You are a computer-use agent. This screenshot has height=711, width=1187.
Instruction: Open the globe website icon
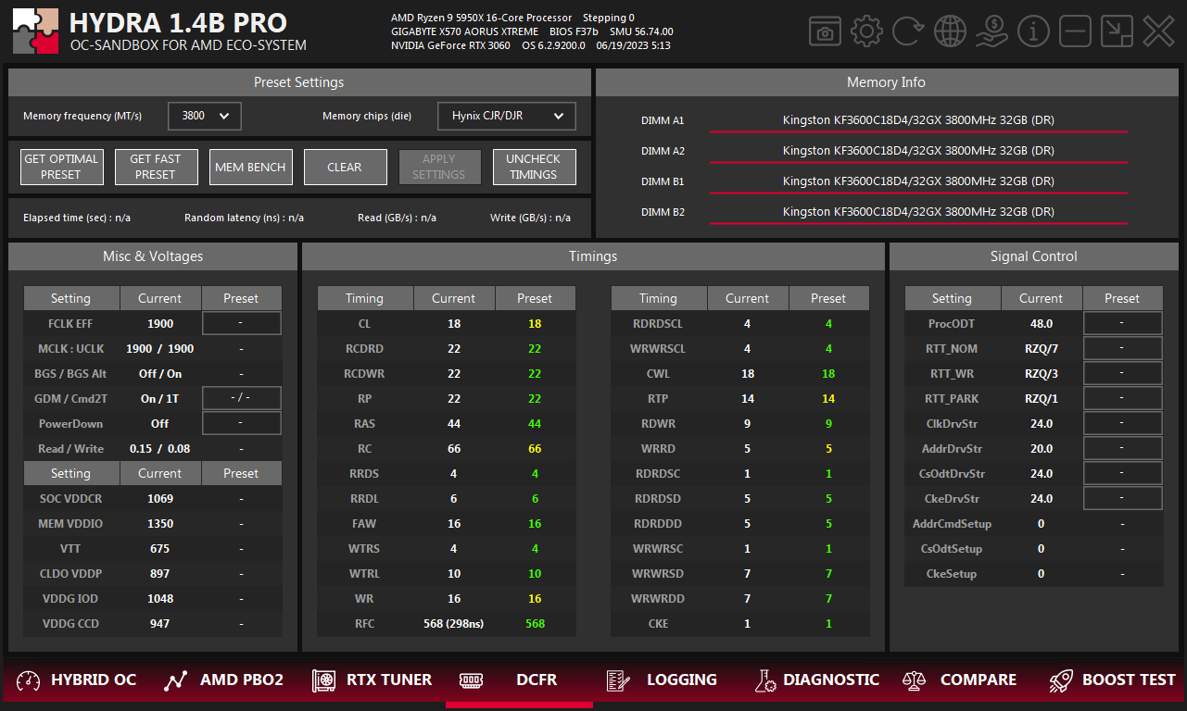[950, 31]
